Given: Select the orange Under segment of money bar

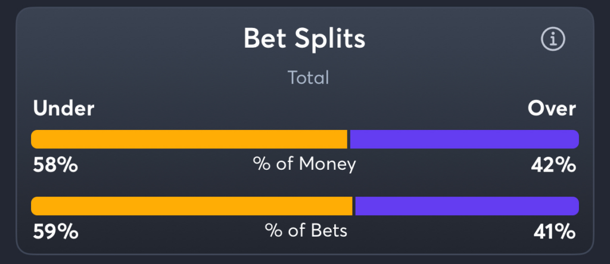Looking at the screenshot, I should 189,139.
